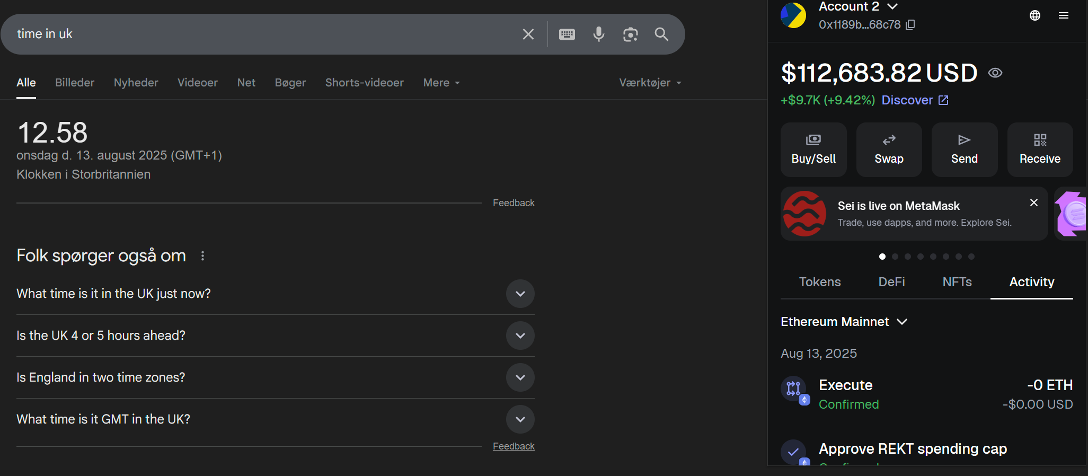
Task: Search by image using the lens icon
Action: click(630, 34)
